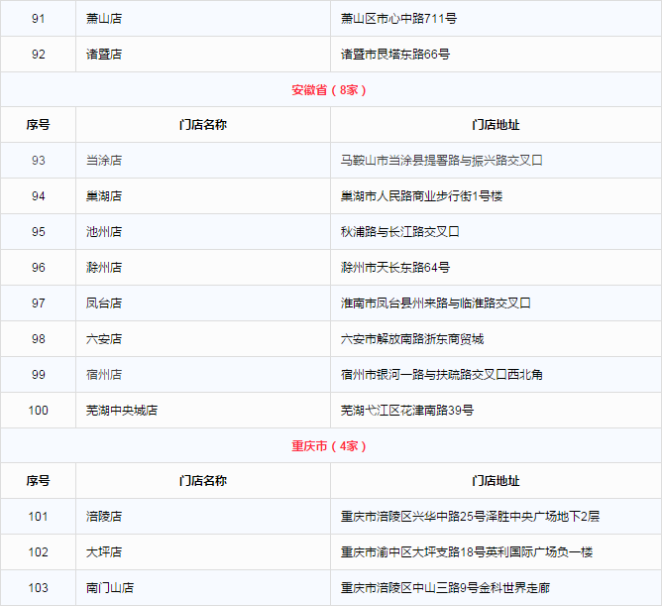
Task: Click the 涪陵店 store name
Action: [x=104, y=517]
